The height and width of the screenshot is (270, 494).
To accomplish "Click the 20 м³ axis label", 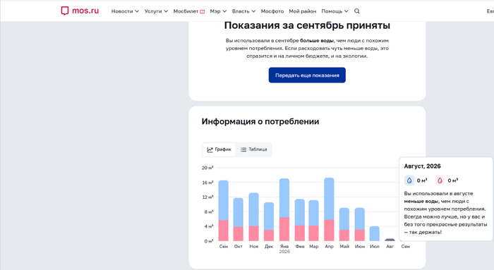I will click(x=207, y=168).
